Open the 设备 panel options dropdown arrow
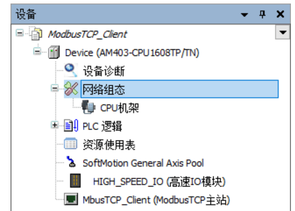 tap(244, 15)
